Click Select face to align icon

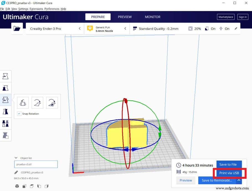pyautogui.click(x=52, y=102)
